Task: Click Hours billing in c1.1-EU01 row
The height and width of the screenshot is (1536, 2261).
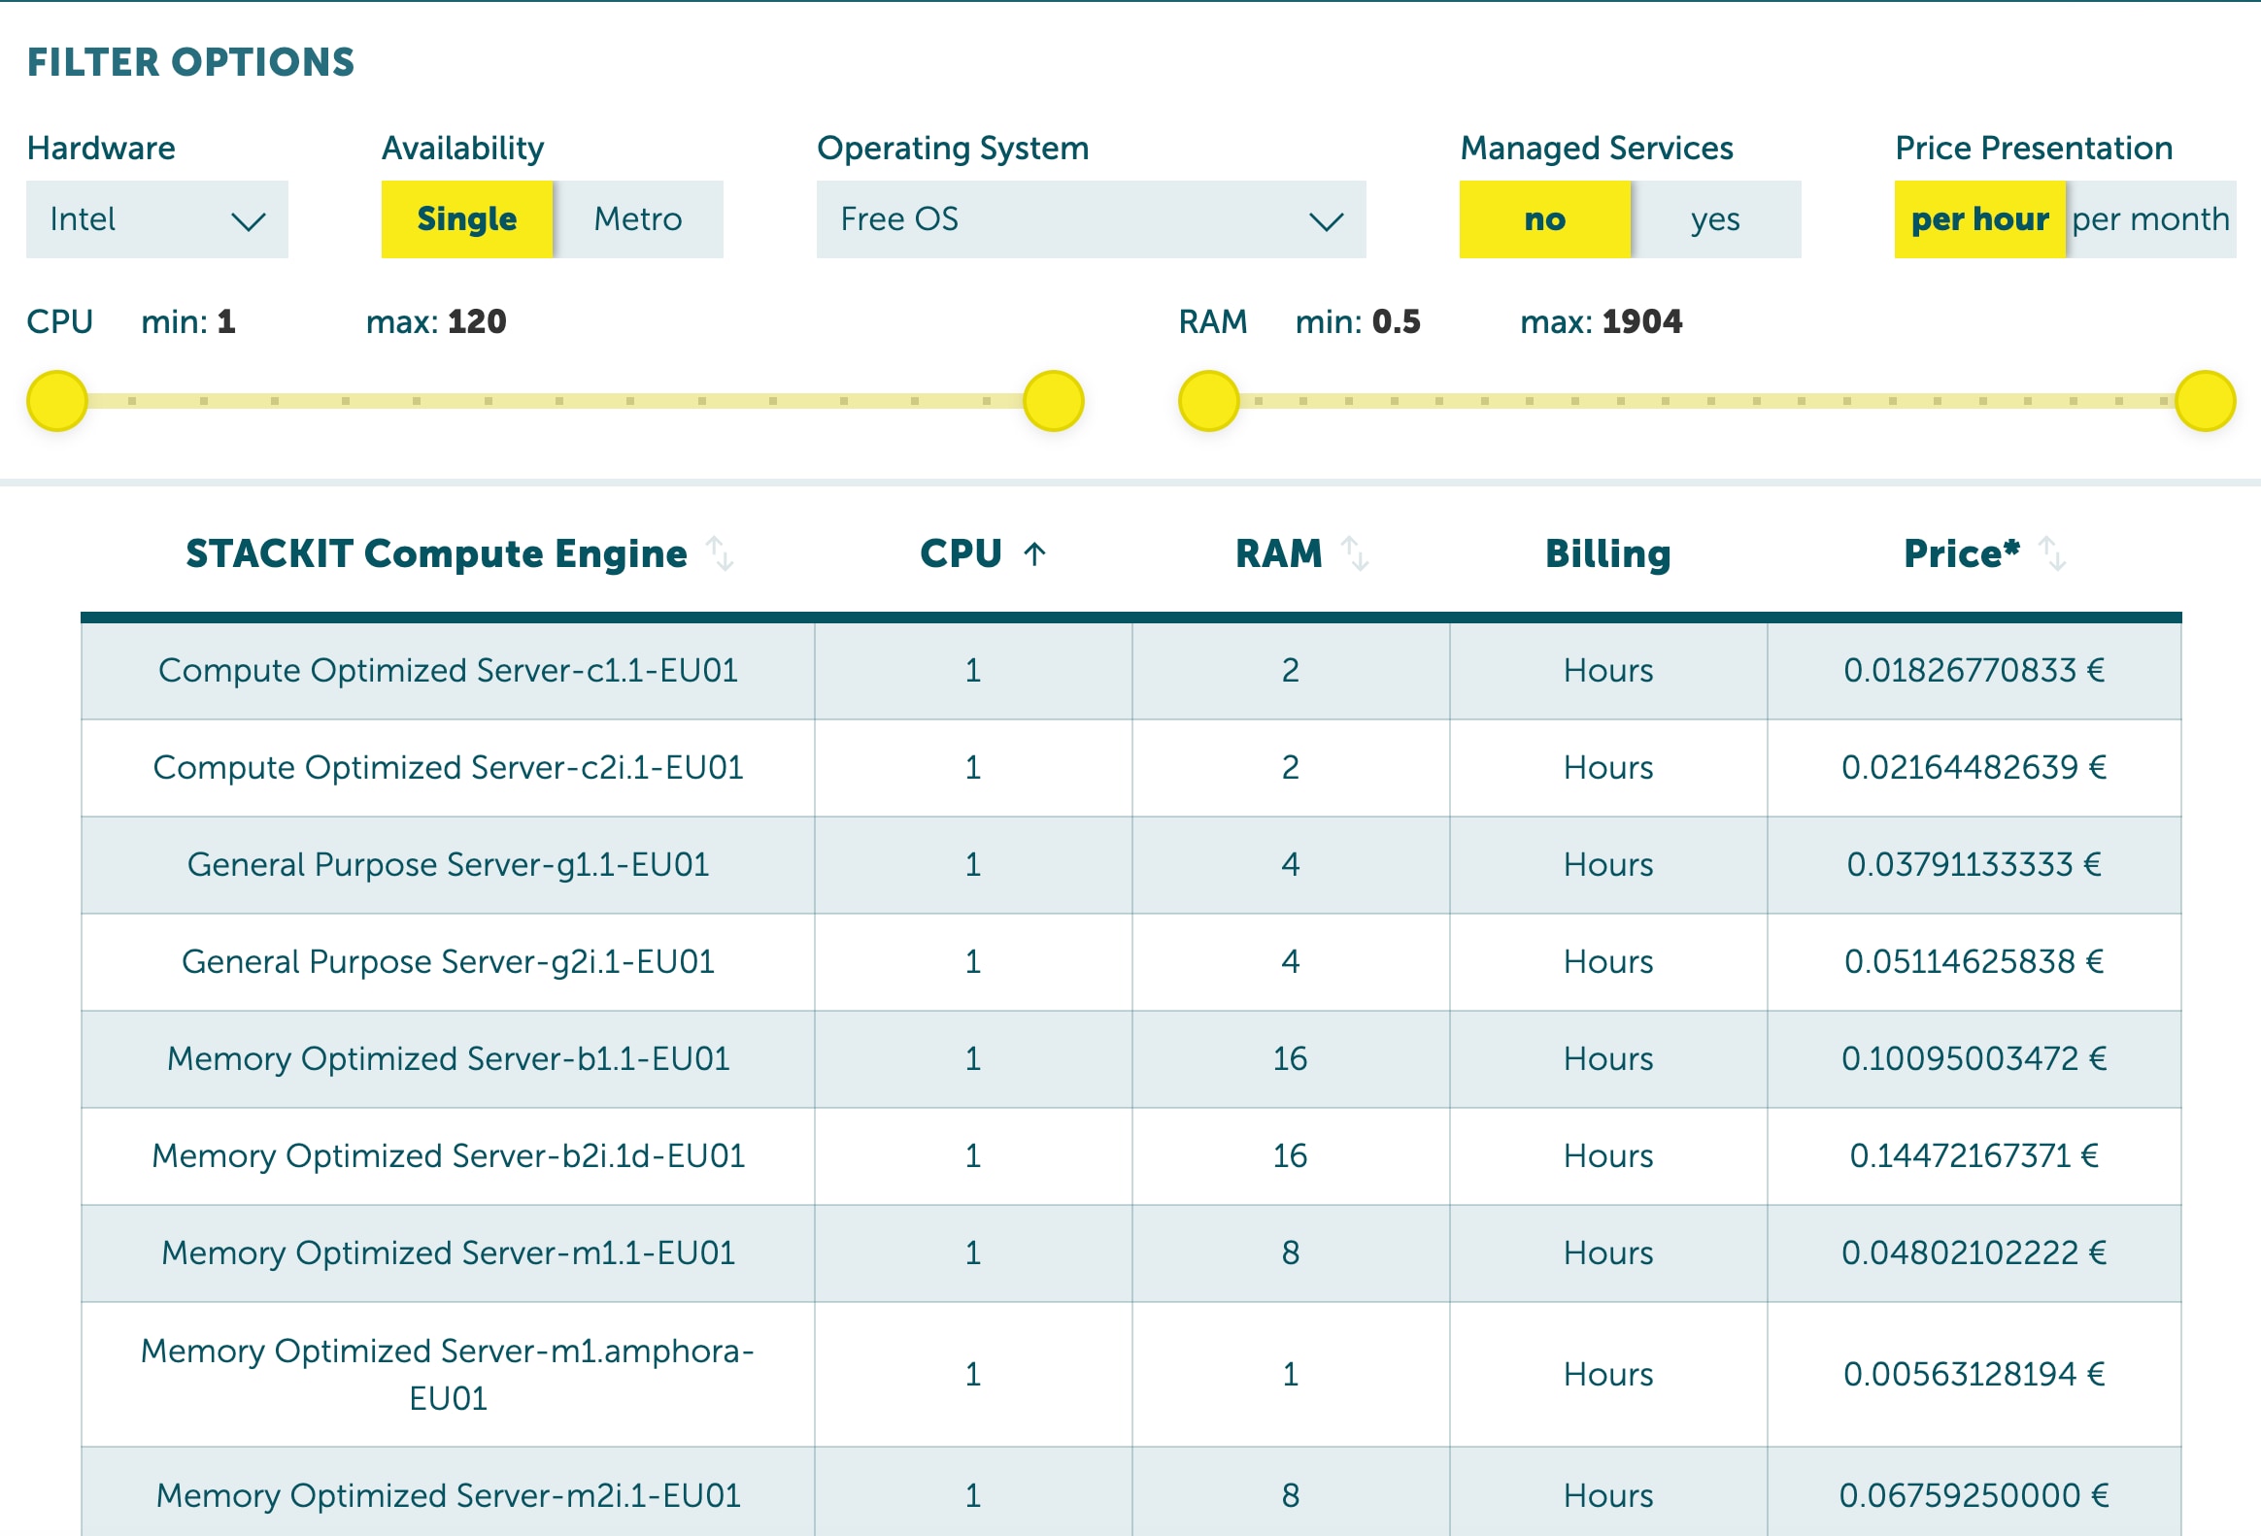Action: [x=1608, y=670]
